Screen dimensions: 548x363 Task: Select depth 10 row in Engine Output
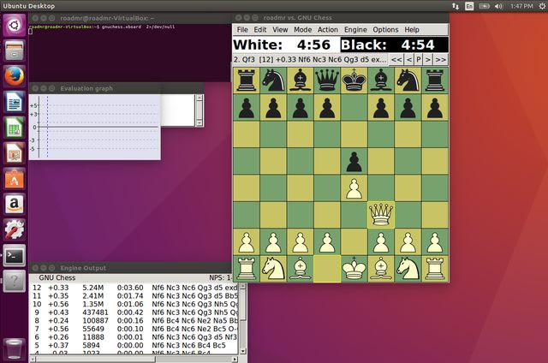click(x=134, y=304)
